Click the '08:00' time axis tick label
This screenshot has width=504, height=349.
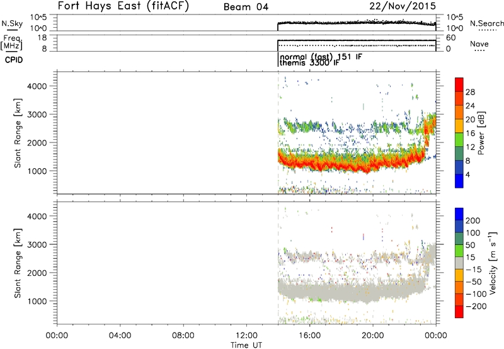(183, 336)
